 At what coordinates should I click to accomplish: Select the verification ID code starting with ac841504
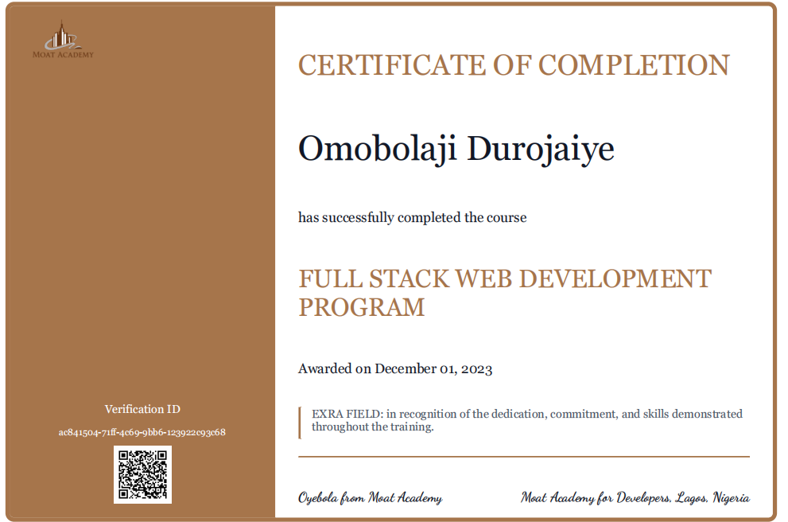tap(142, 433)
